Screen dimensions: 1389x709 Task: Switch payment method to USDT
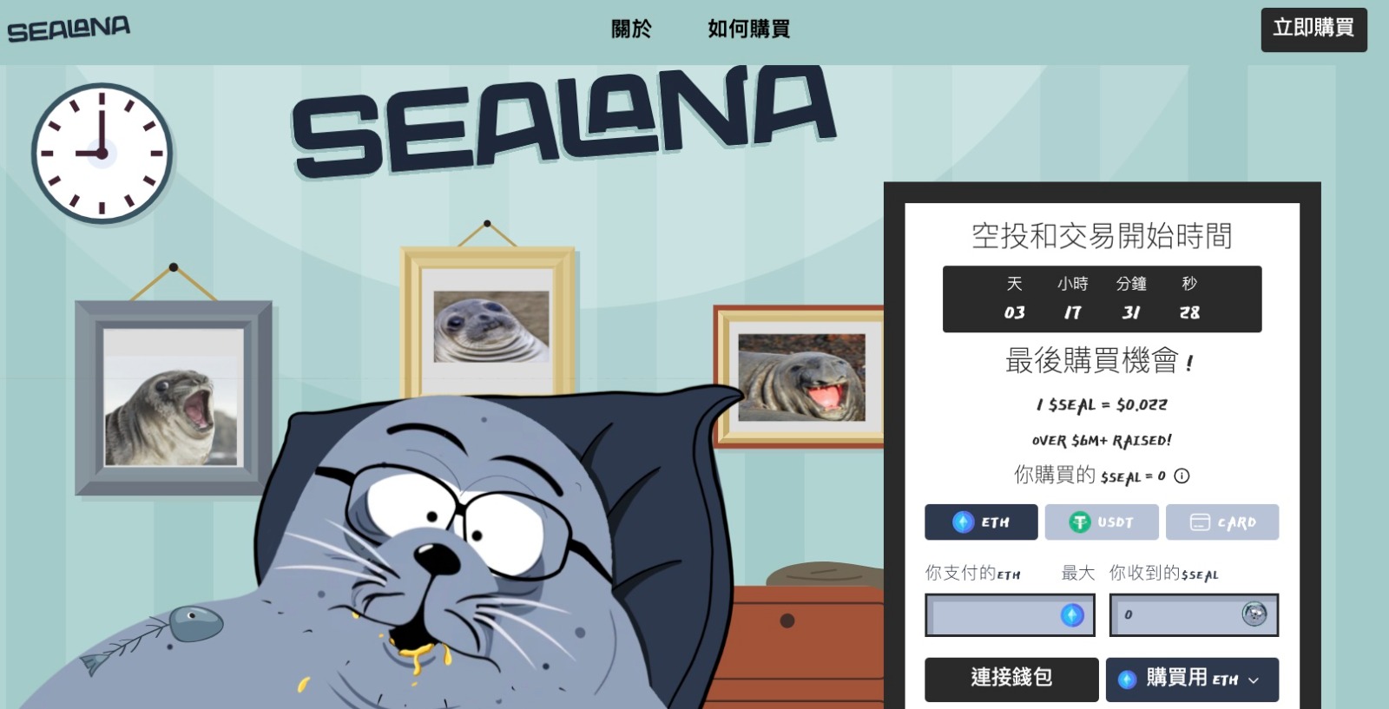[x=1102, y=522]
